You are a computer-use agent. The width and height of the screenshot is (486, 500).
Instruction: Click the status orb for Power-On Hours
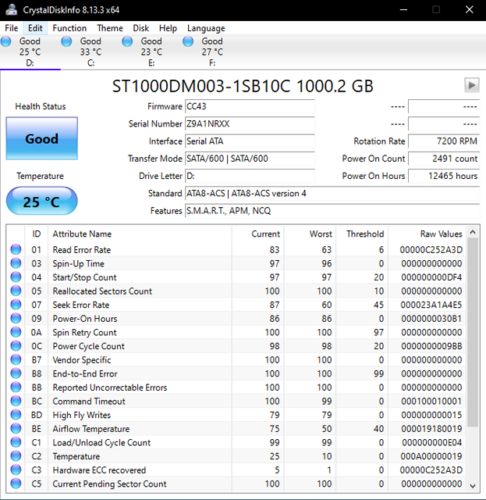pyautogui.click(x=16, y=318)
